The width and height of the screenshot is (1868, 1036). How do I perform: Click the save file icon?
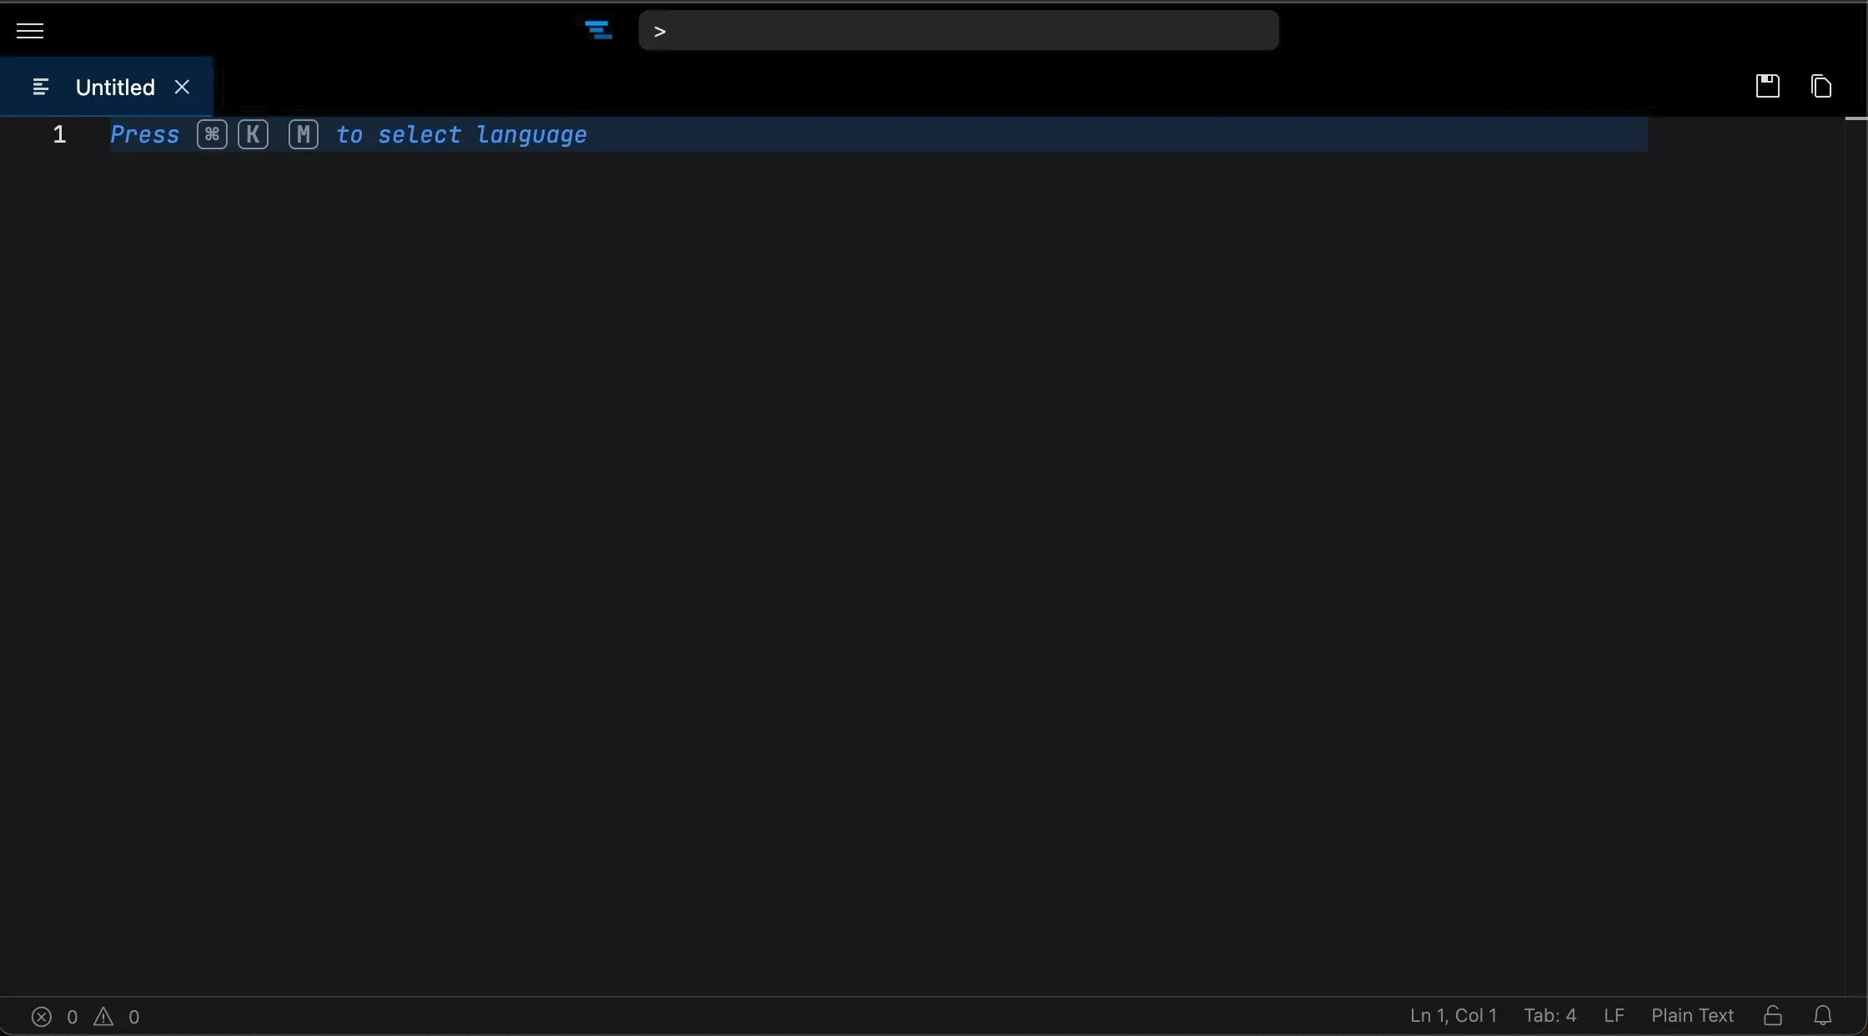(x=1767, y=86)
